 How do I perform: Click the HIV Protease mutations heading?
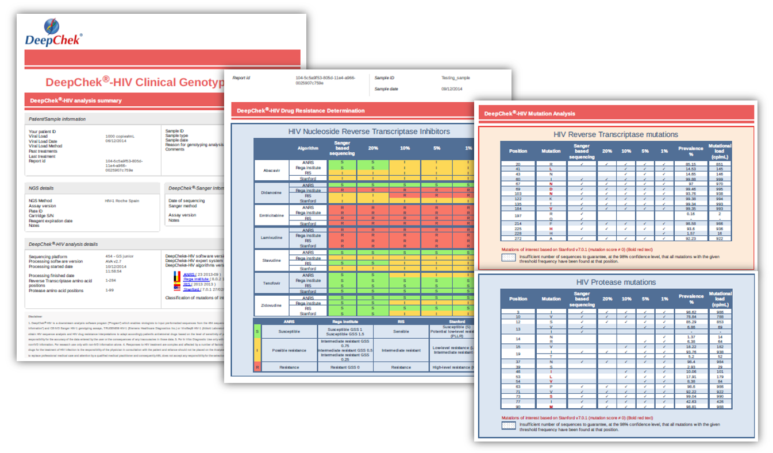[x=616, y=282]
